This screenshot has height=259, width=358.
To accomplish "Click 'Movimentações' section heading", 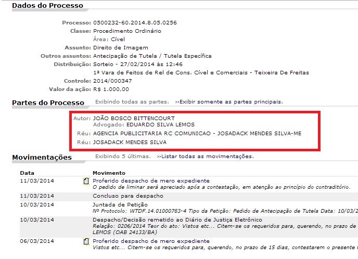I will tap(42, 157).
